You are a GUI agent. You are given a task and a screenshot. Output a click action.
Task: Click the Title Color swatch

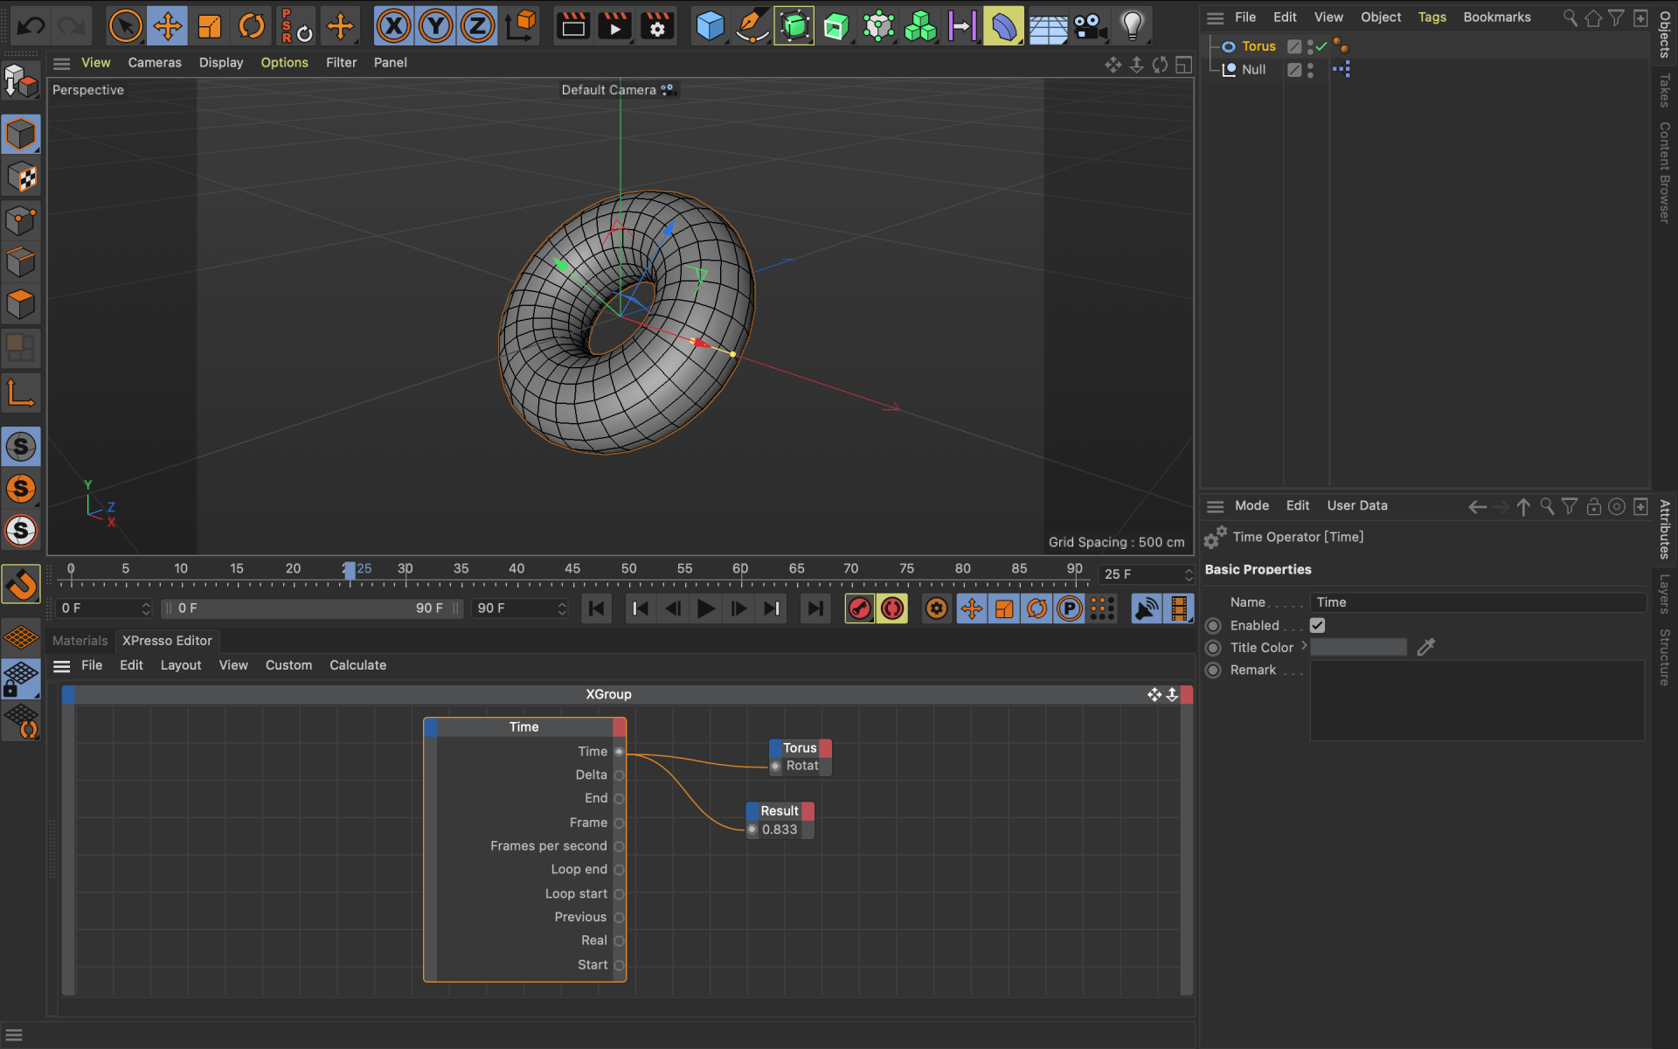[x=1359, y=647]
